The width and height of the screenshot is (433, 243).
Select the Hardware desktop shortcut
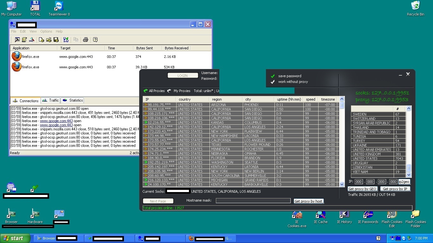pos(35,216)
